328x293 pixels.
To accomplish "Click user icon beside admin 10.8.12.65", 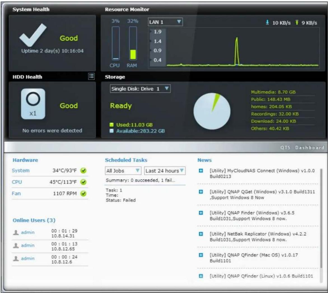I will point(16,246).
